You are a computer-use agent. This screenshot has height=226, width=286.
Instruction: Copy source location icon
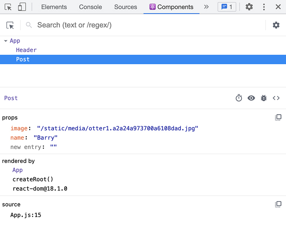tap(278, 204)
